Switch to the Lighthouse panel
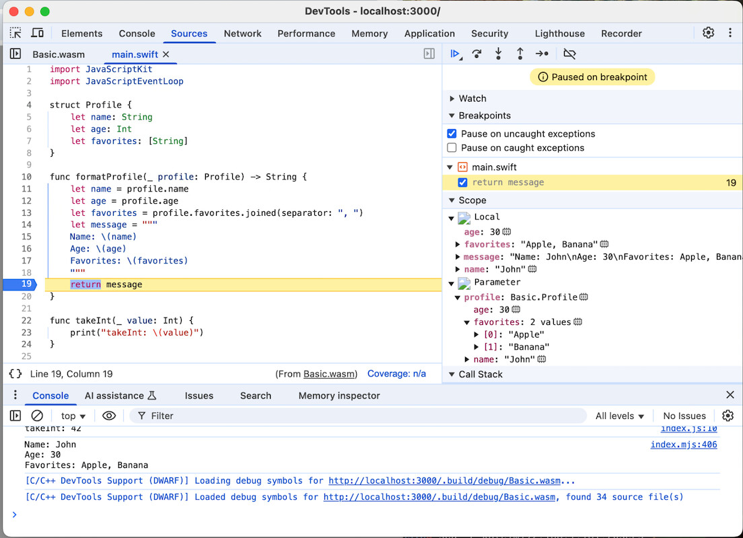Screen dimensions: 743x538 [x=560, y=34]
